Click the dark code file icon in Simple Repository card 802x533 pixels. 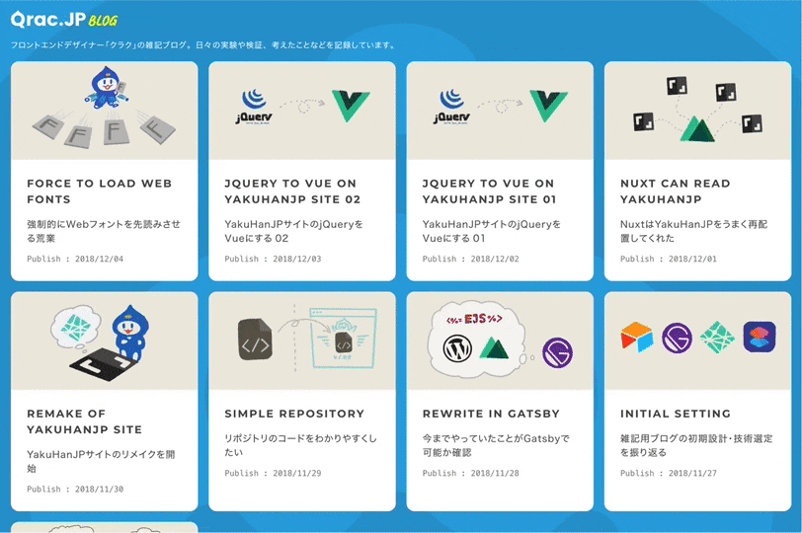[x=255, y=339]
